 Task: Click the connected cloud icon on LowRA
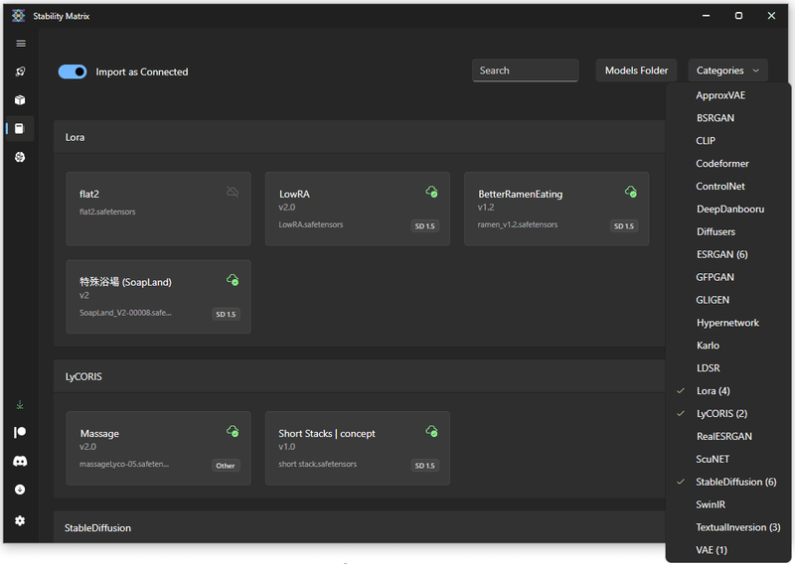click(431, 192)
